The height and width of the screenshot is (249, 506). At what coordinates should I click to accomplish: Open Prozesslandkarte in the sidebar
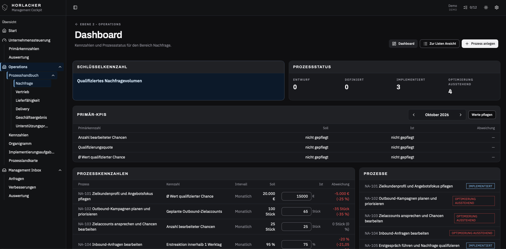pyautogui.click(x=23, y=161)
